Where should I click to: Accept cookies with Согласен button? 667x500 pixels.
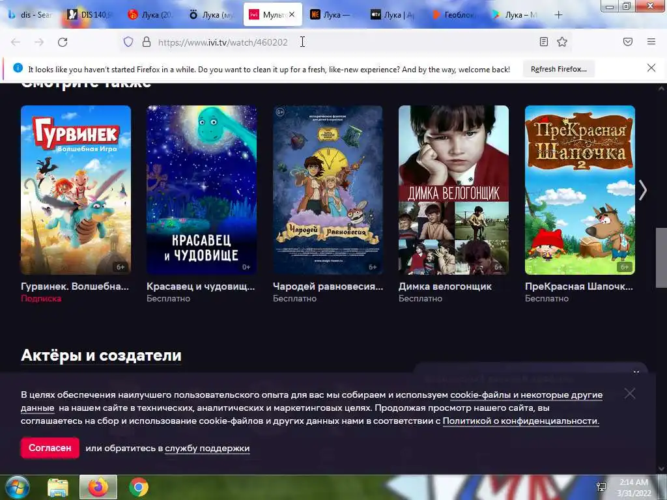pyautogui.click(x=50, y=448)
